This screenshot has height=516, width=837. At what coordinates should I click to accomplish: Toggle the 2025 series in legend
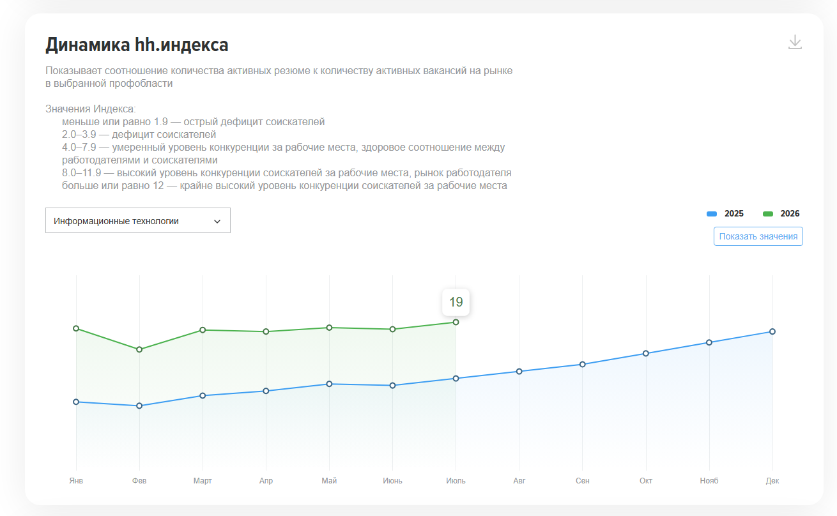[x=725, y=214]
